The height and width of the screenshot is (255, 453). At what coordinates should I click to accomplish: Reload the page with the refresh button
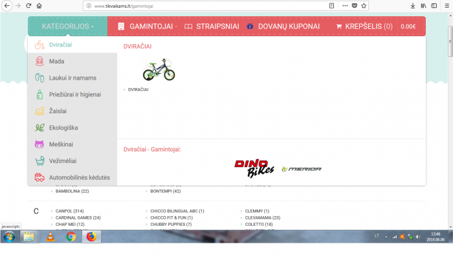28,6
